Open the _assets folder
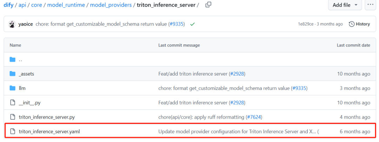Viewport: 379px width, 142px height. click(26, 74)
